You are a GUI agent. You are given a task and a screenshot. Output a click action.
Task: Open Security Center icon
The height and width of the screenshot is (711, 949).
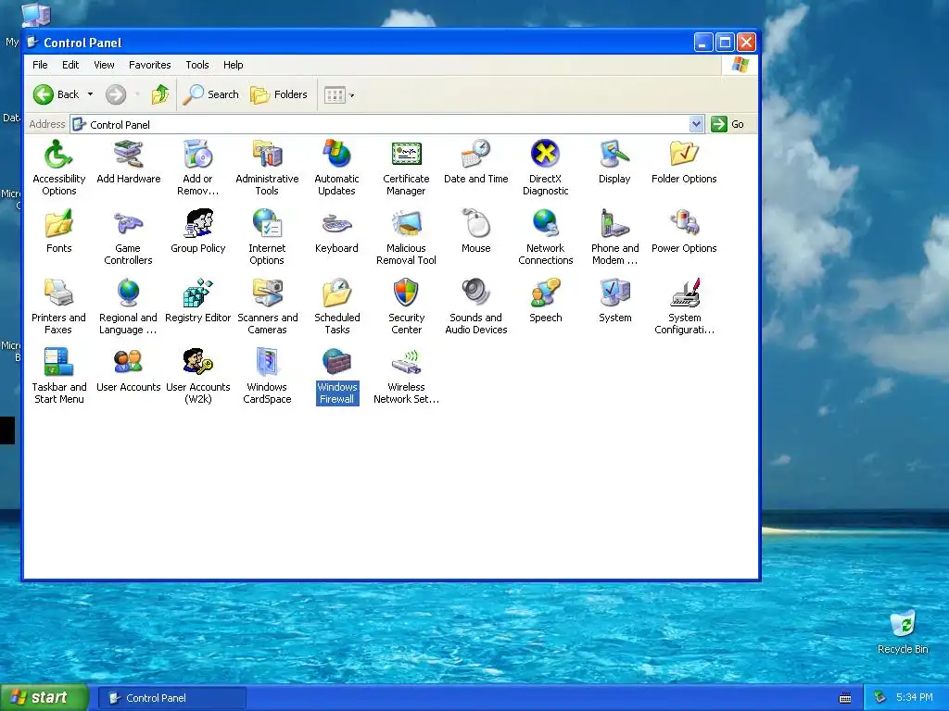pos(406,307)
